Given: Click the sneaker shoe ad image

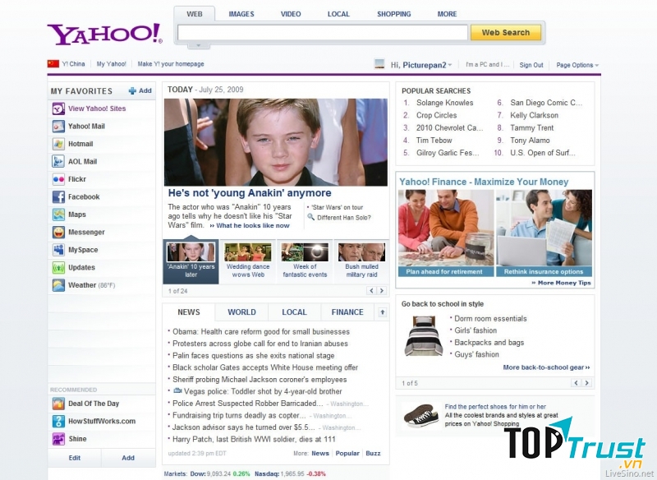Looking at the screenshot, I should coord(422,414).
